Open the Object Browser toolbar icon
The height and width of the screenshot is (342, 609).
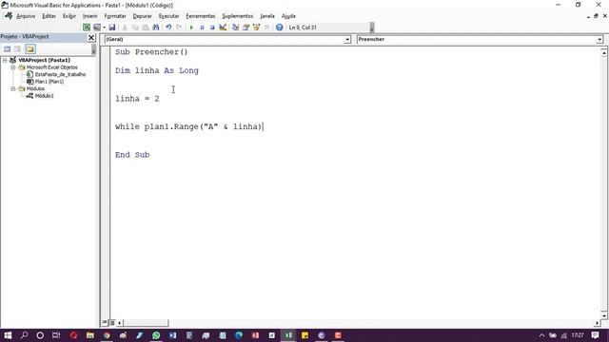(256, 28)
